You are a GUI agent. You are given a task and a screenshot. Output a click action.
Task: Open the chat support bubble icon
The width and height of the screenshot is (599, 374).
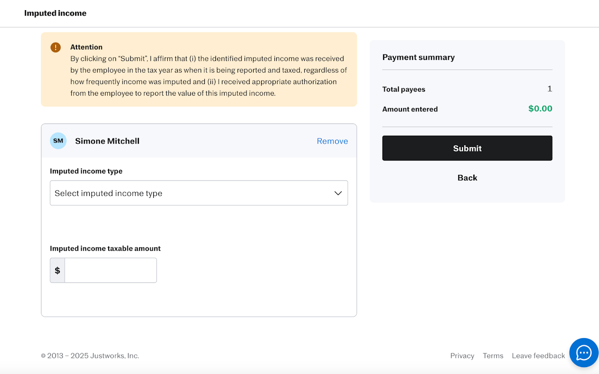[x=584, y=353]
